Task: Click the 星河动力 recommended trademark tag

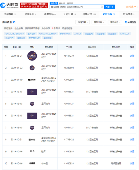Action: point(31,34)
